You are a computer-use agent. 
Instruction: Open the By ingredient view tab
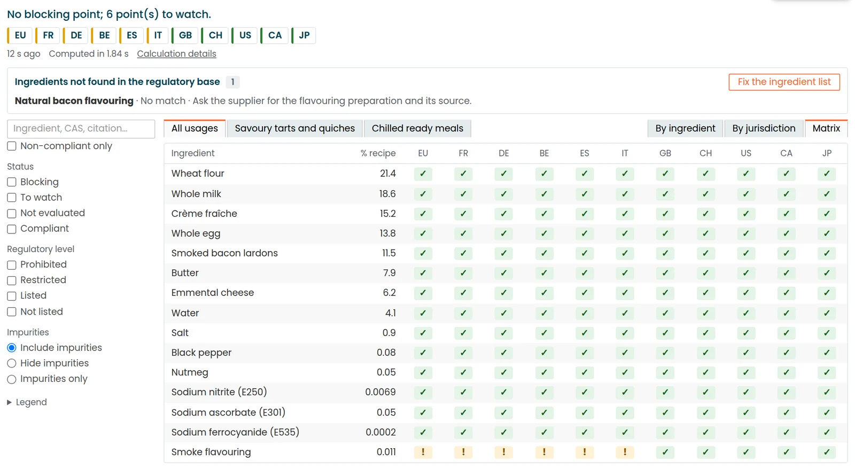click(x=685, y=129)
